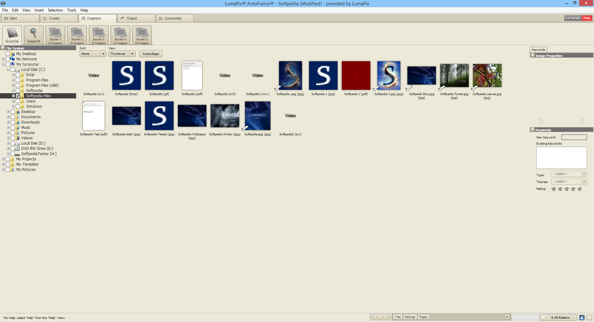Check the Intel folder checkbox

(18, 75)
